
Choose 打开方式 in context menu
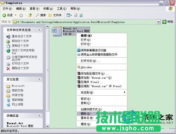point(102,61)
